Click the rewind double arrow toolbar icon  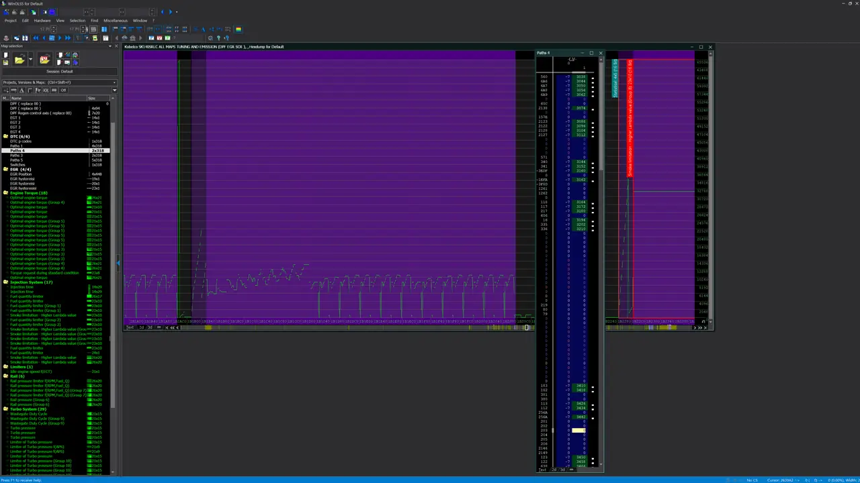pyautogui.click(x=36, y=38)
